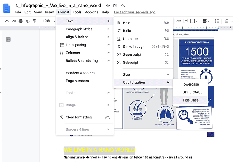Expand Align & indent submenu
Screen dimensions: 233x162
click(x=85, y=37)
